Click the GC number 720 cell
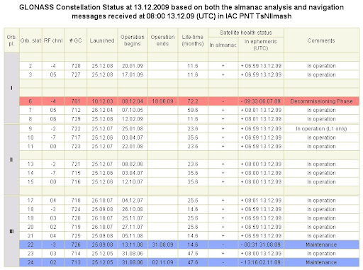Screen dimensions: 363x270 pos(76,218)
